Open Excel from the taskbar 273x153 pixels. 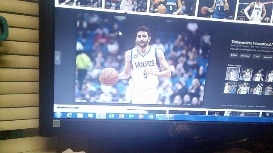click(x=111, y=116)
